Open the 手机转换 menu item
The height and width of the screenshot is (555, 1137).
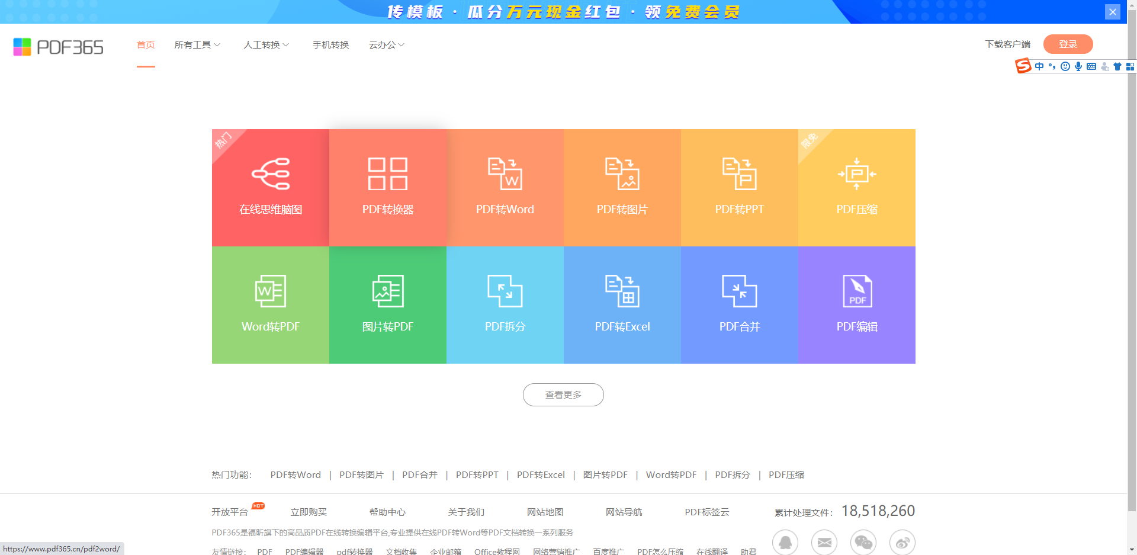[x=331, y=44]
